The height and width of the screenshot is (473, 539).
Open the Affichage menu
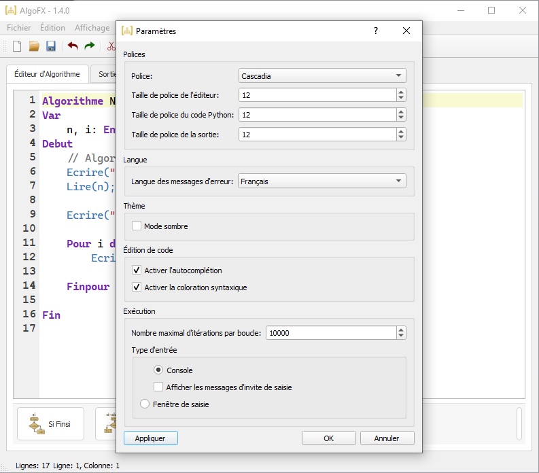[92, 27]
